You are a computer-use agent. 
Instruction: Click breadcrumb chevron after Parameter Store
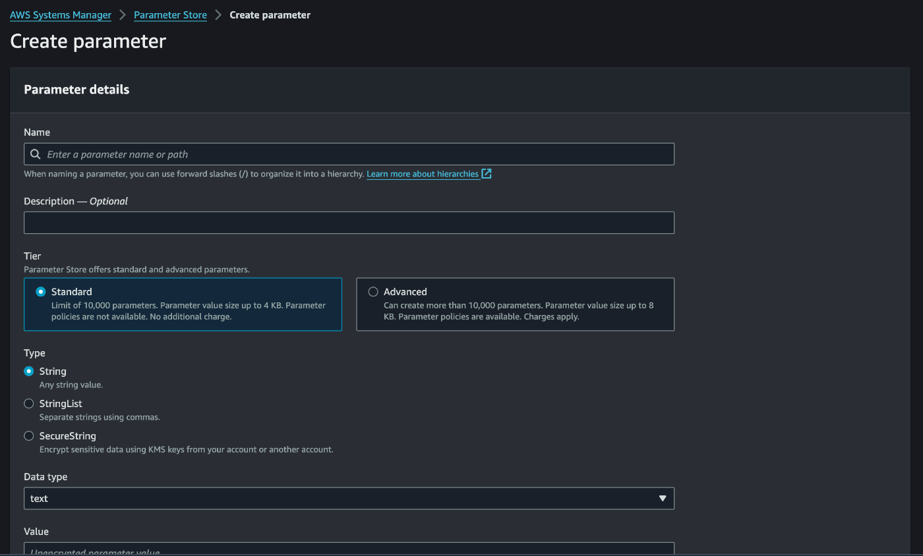(218, 14)
